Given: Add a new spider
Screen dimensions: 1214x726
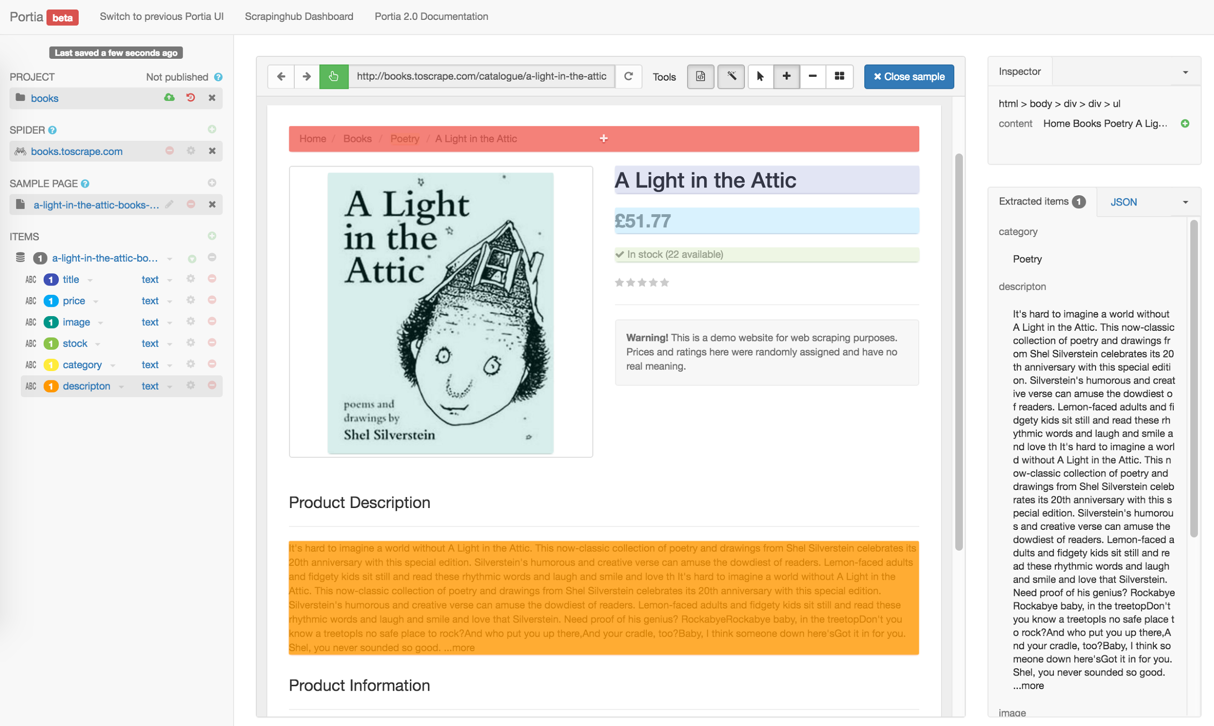Looking at the screenshot, I should tap(212, 129).
